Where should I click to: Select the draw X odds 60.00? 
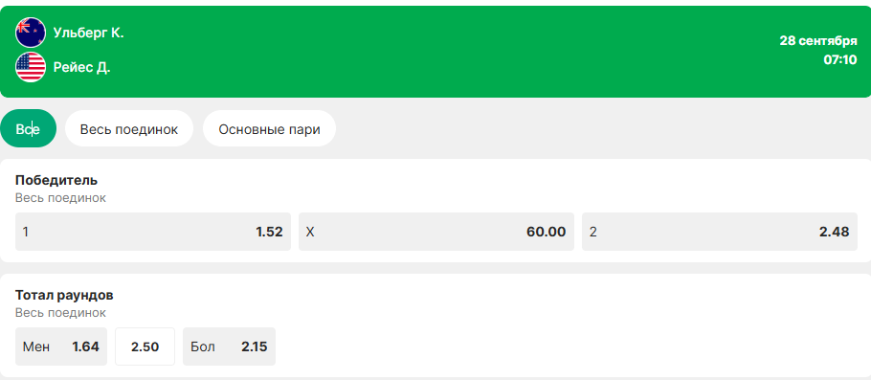[x=436, y=232]
